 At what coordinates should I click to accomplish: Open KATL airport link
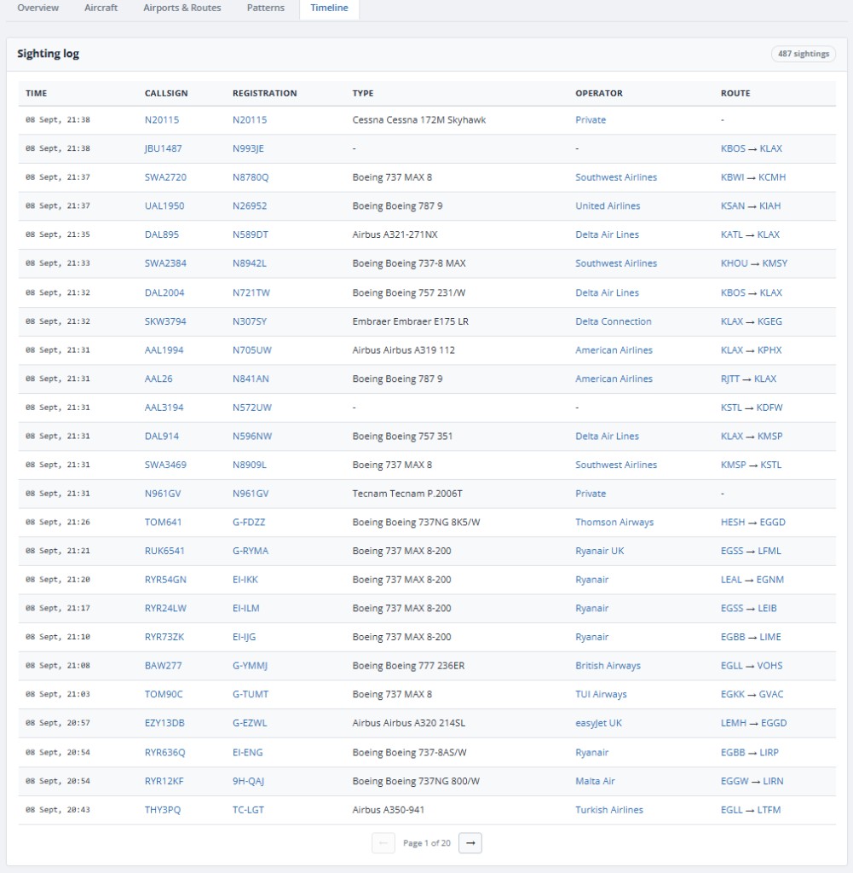point(732,234)
